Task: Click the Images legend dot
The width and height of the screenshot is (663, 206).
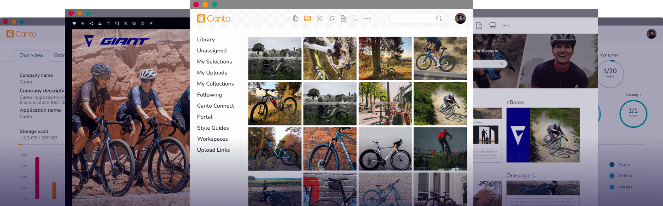Action: [x=612, y=187]
